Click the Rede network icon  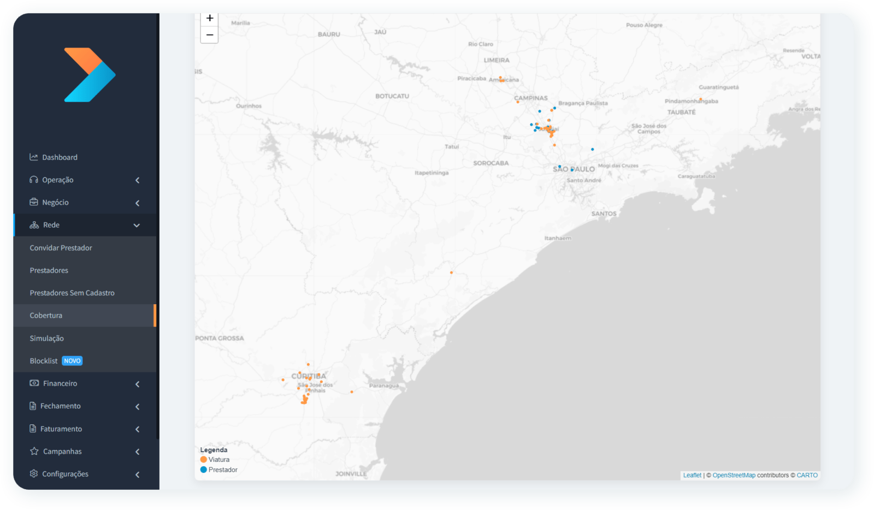coord(34,225)
